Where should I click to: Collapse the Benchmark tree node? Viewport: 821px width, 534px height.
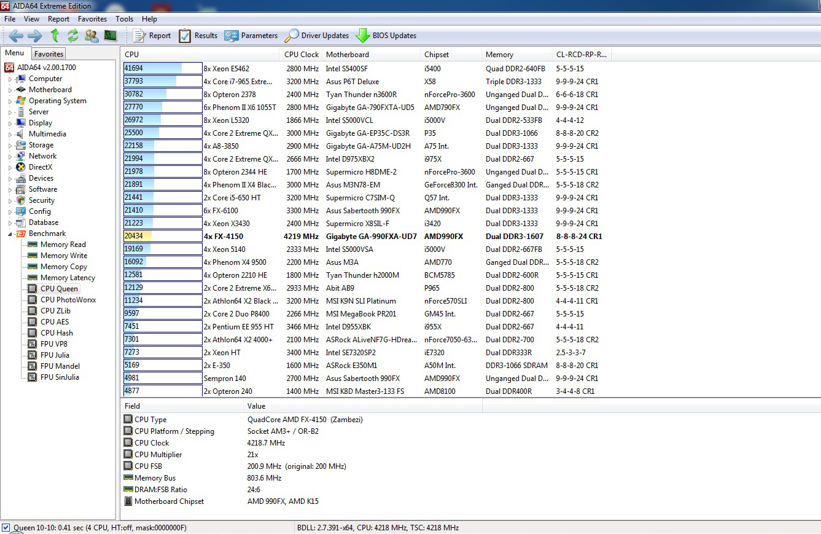click(x=10, y=234)
